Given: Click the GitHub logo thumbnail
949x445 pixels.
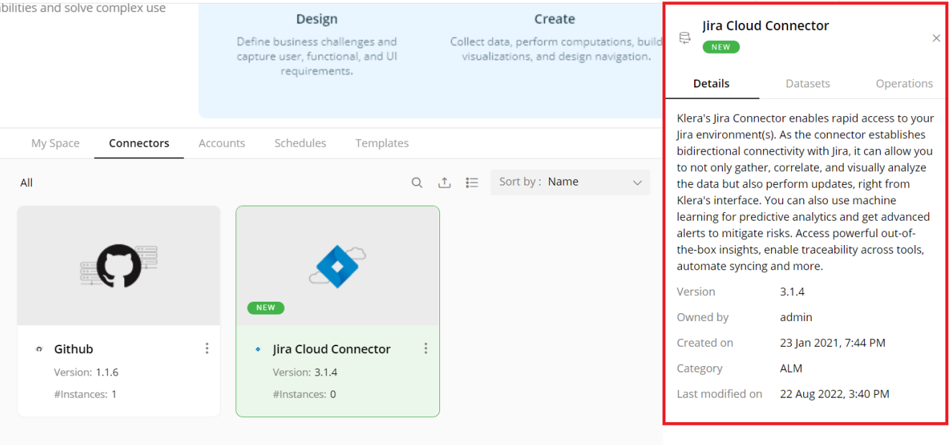Looking at the screenshot, I should 118,266.
